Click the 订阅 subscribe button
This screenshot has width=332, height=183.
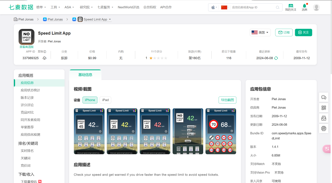coord(284,32)
